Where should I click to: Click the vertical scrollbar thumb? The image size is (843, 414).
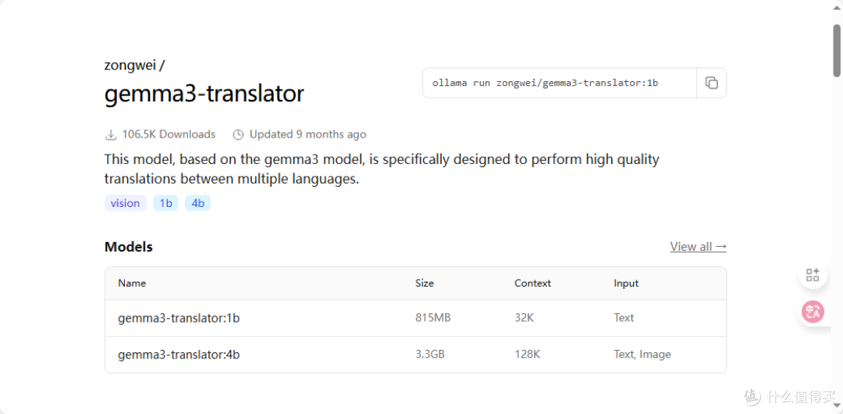coord(837,49)
